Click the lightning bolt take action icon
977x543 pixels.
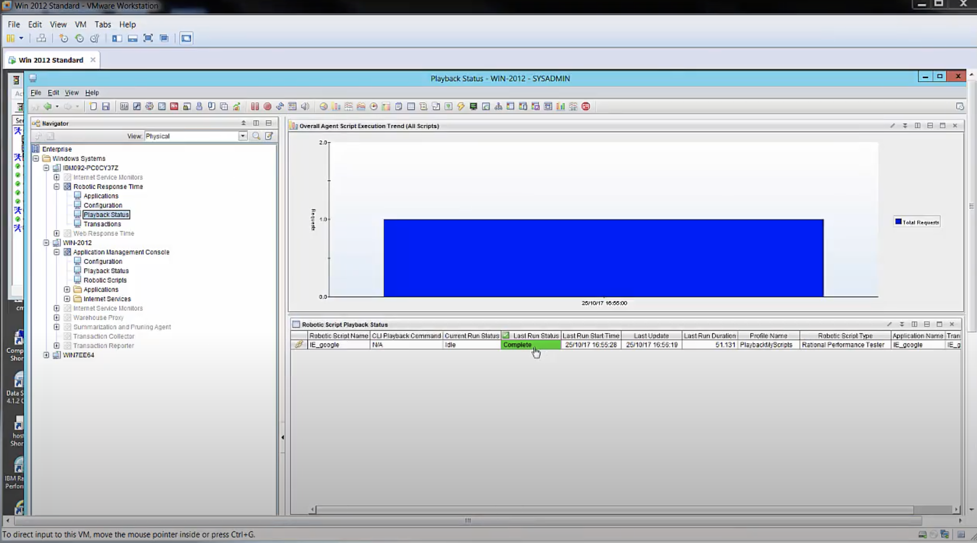pos(461,107)
